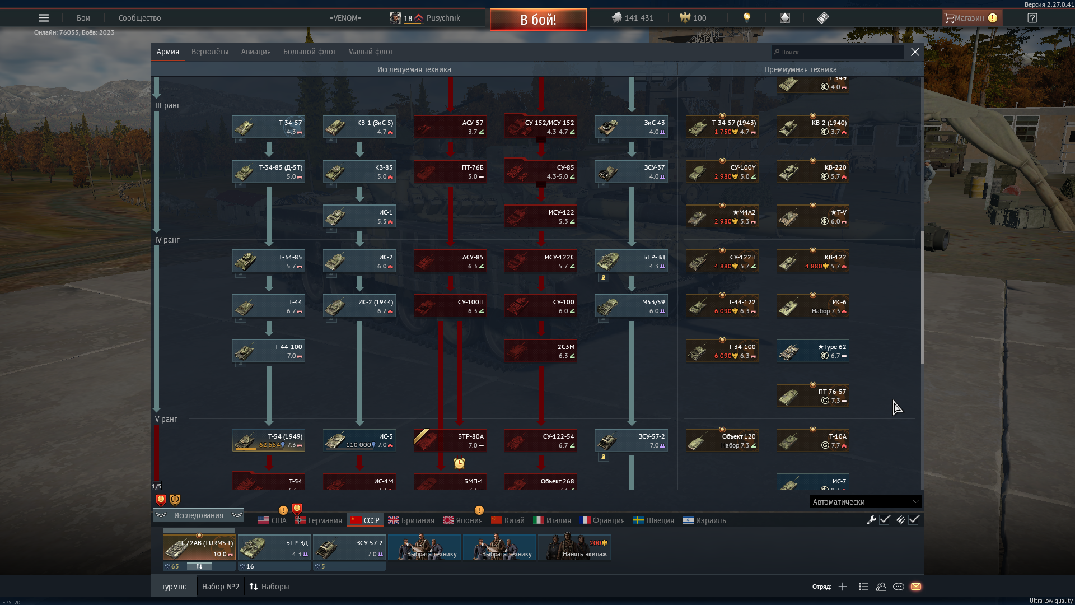
Task: Toggle auto-refill ammo checkbox
Action: (914, 520)
